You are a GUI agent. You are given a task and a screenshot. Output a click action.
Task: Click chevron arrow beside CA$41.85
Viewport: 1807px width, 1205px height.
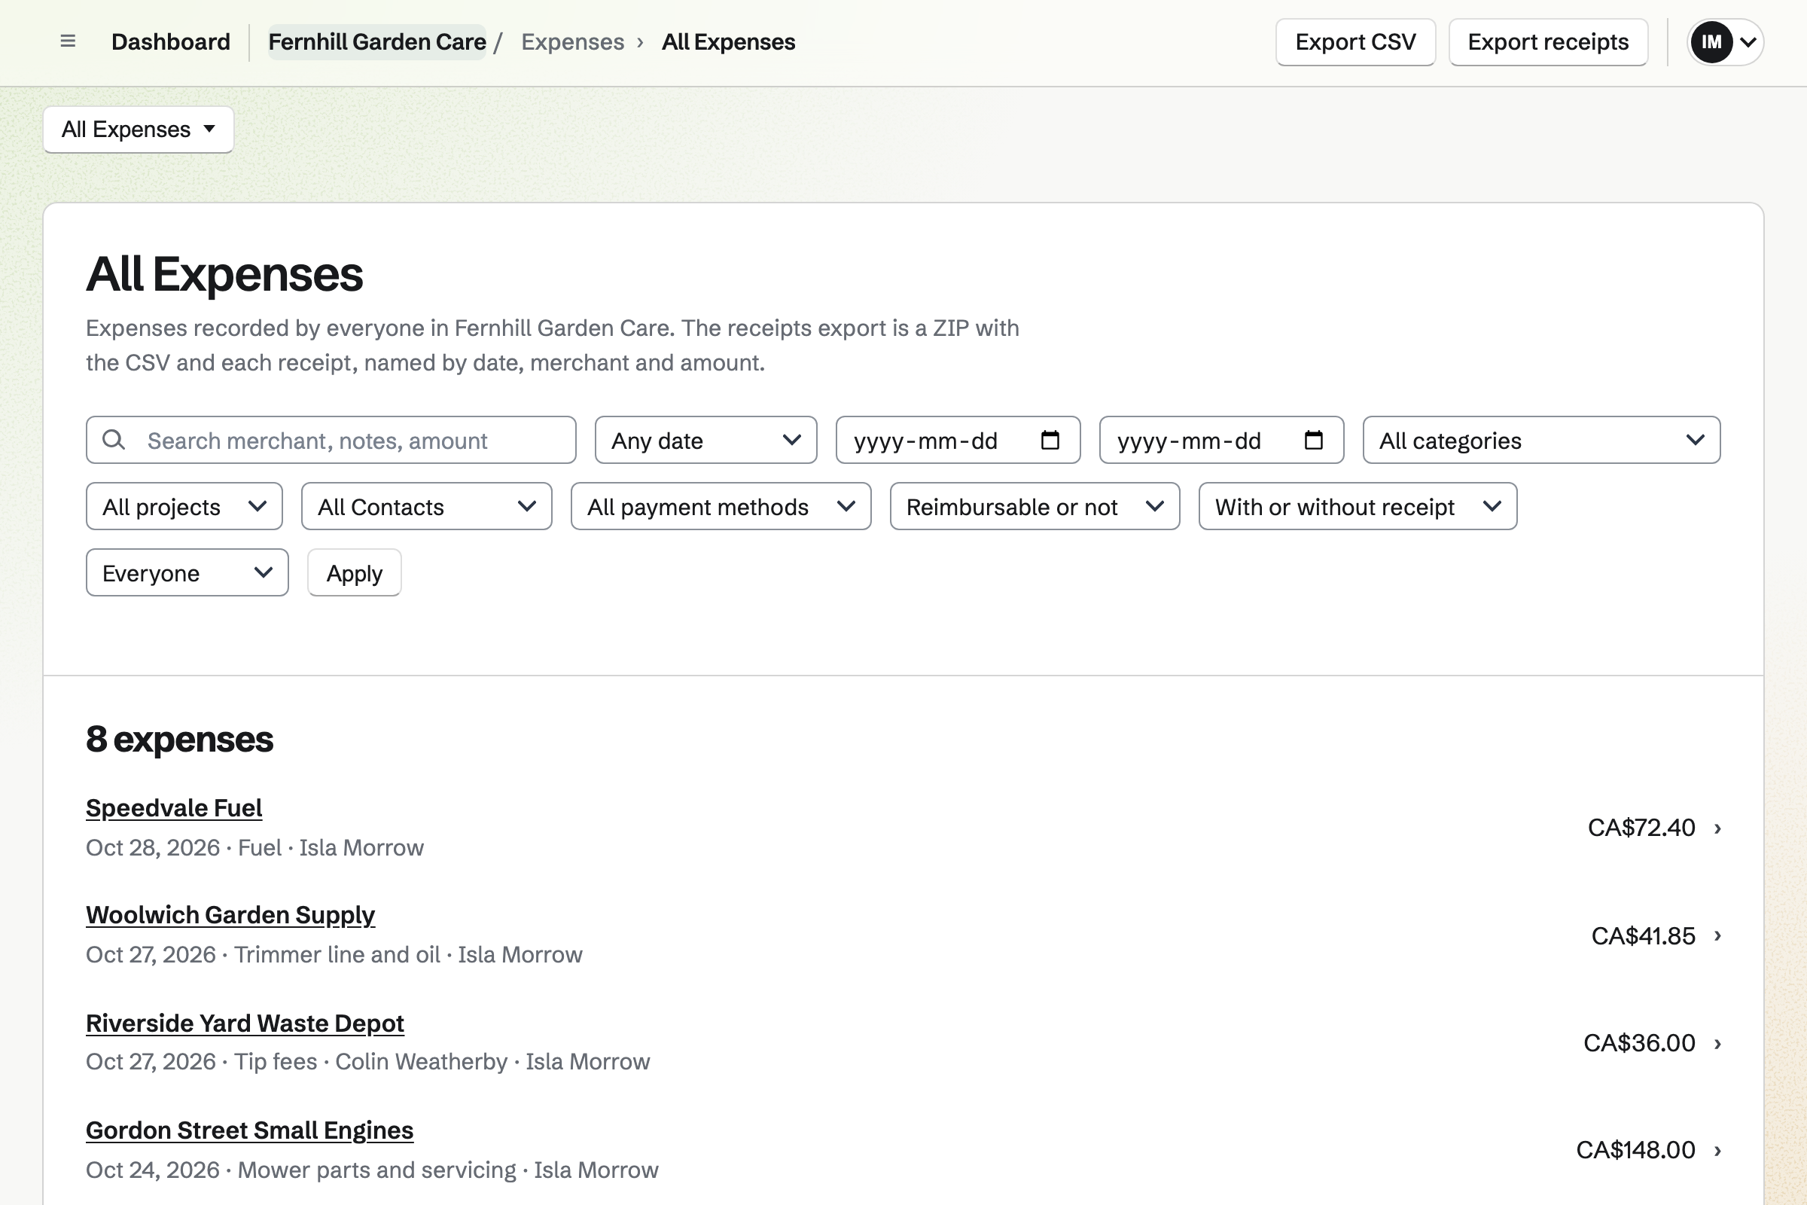tap(1717, 935)
